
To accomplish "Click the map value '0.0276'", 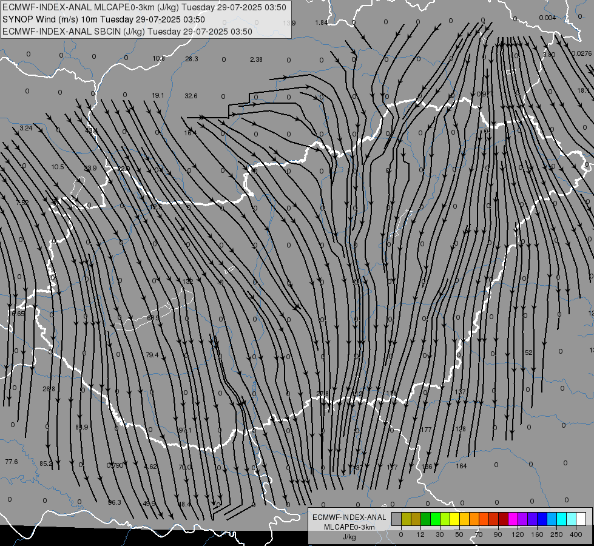I will 581,53.
